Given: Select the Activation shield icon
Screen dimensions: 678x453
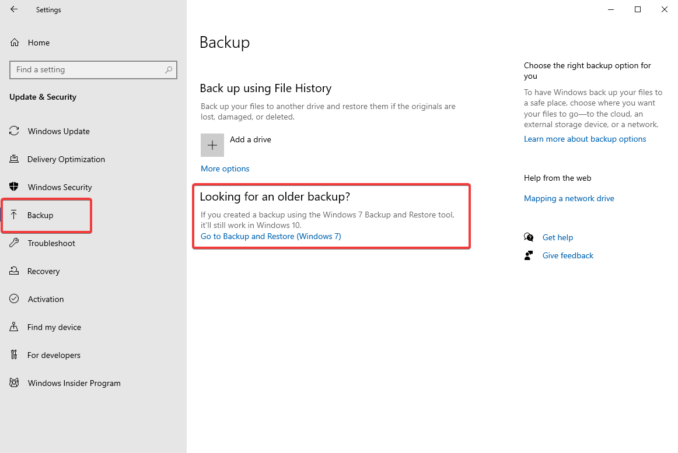Looking at the screenshot, I should click(x=14, y=299).
